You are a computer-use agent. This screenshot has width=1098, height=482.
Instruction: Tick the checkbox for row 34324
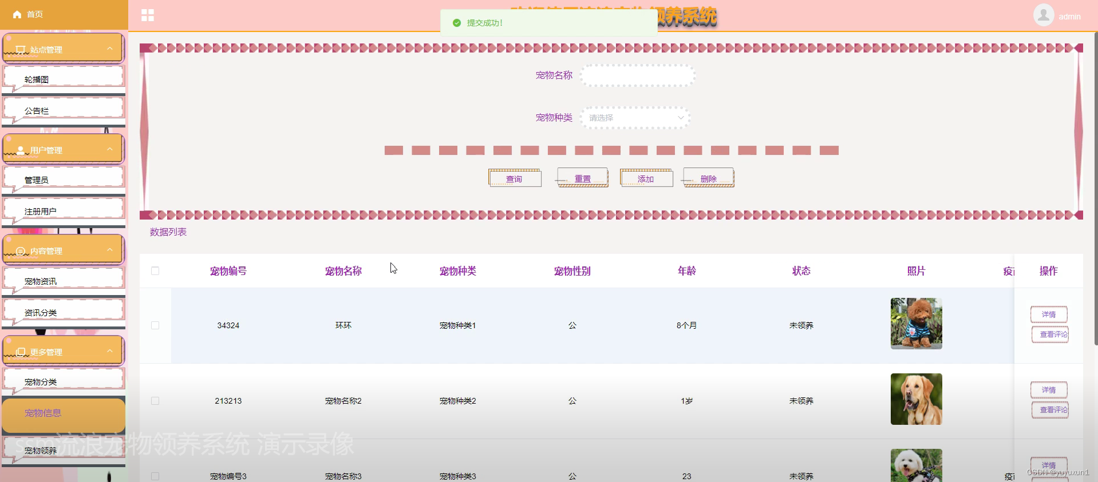(x=155, y=325)
